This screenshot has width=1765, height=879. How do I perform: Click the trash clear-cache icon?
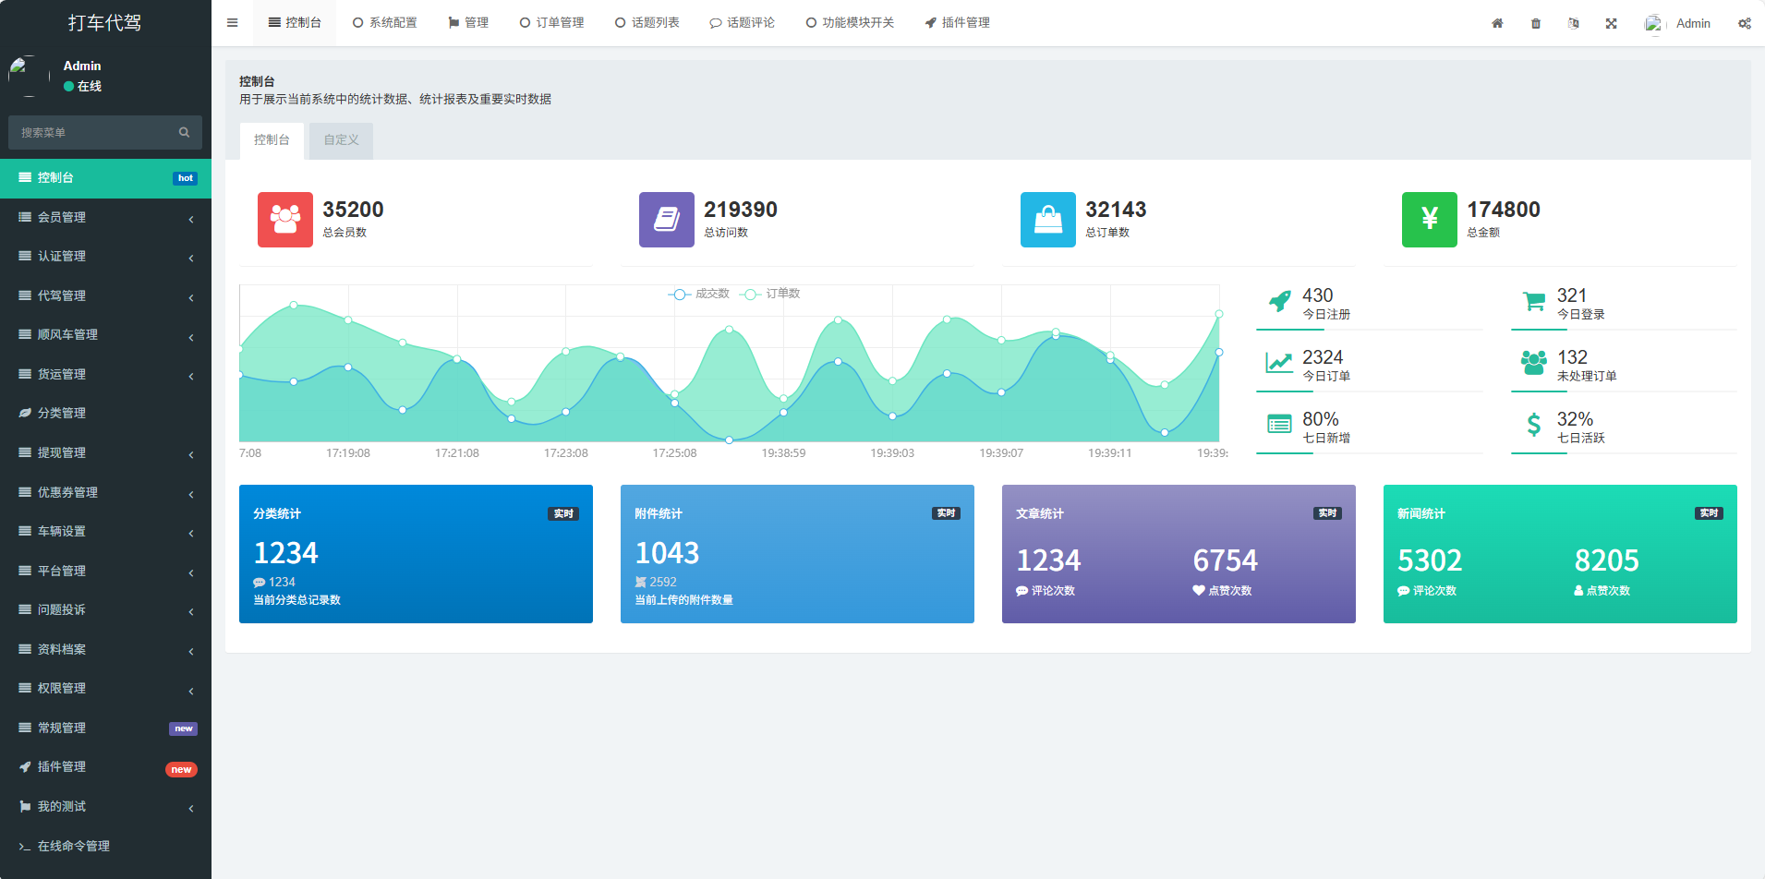pos(1536,23)
